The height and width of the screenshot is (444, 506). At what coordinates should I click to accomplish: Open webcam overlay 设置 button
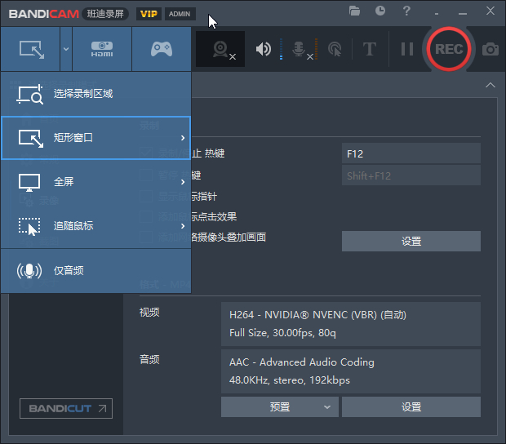click(411, 241)
